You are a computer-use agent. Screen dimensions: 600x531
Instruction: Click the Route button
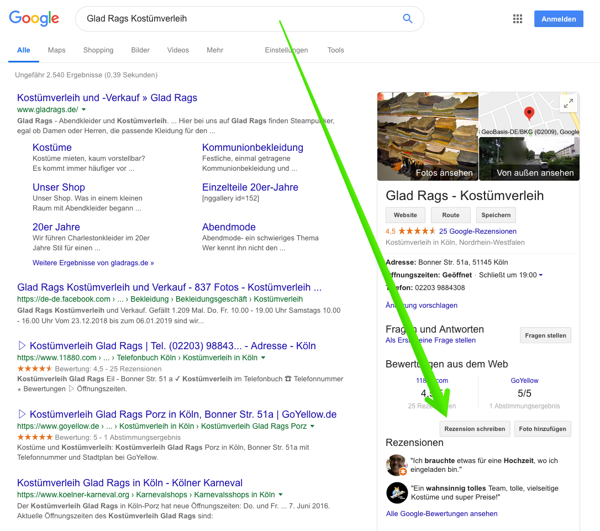[x=450, y=215]
